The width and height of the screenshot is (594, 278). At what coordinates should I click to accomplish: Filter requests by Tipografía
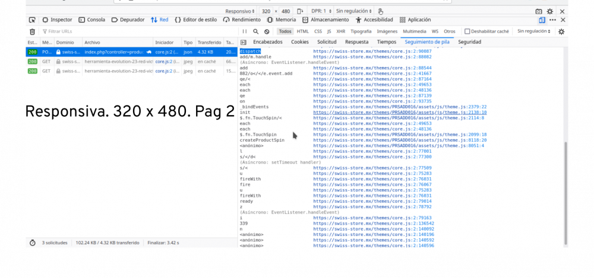tap(361, 31)
